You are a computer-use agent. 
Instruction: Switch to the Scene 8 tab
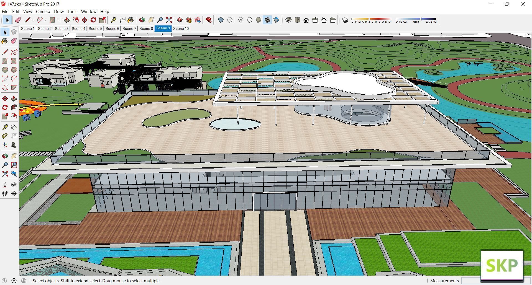(146, 28)
